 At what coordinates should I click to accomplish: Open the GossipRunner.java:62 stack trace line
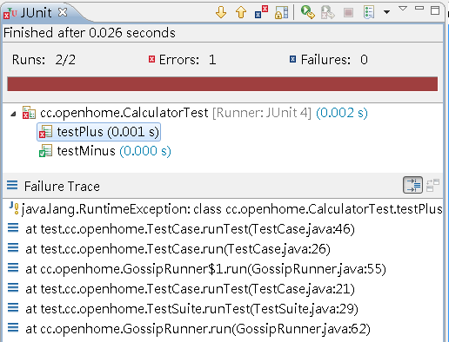click(x=198, y=329)
